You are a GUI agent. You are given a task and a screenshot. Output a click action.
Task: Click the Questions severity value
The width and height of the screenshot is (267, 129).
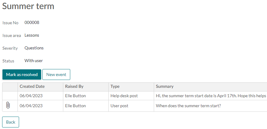click(x=34, y=48)
